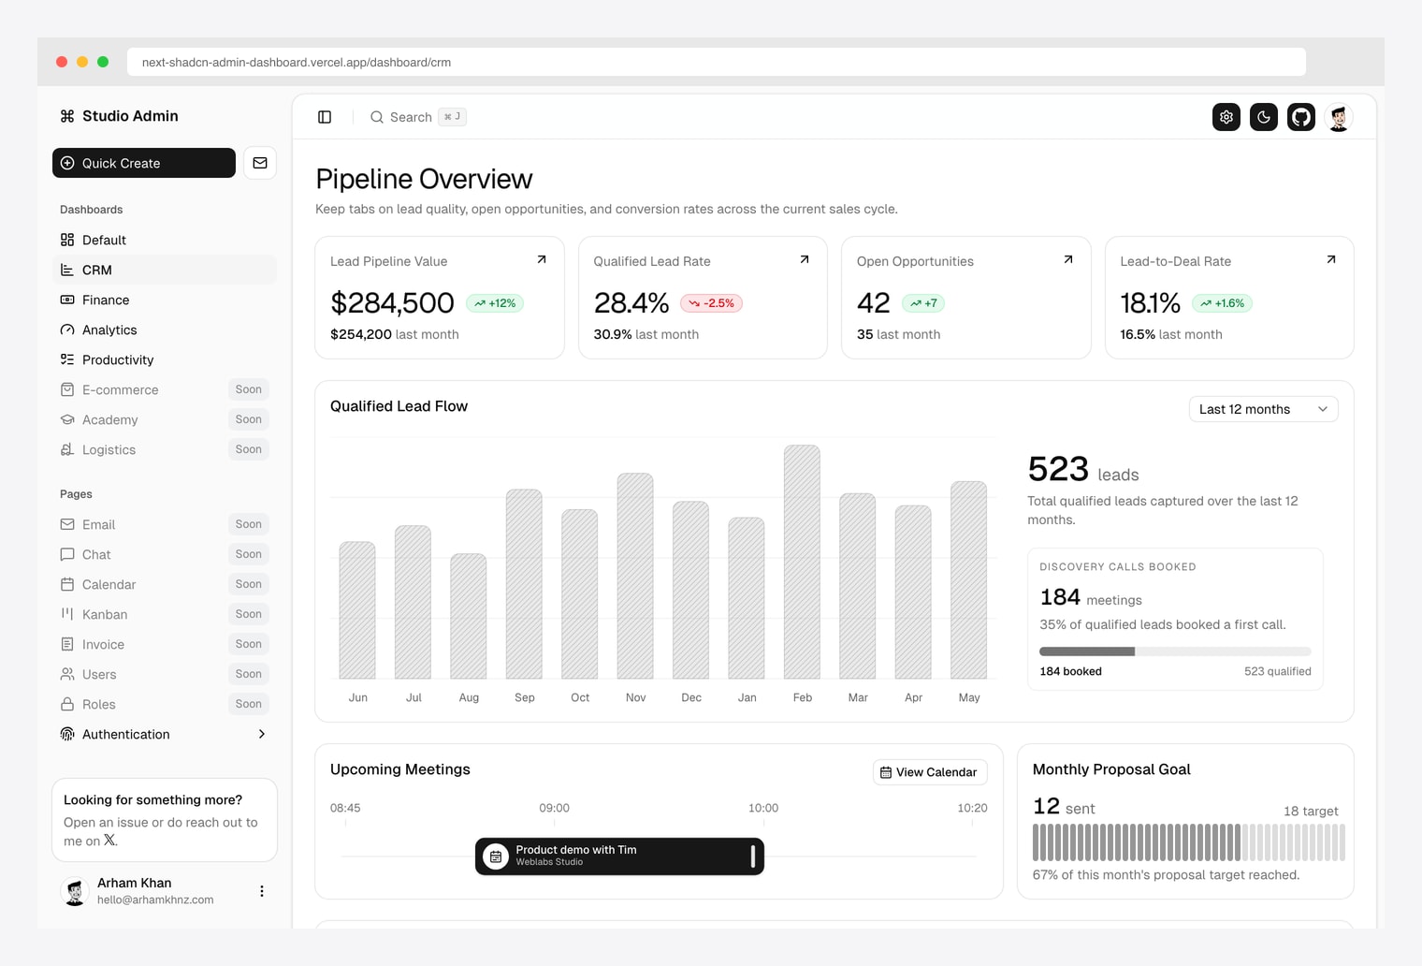Click the monthly proposal segmented bar
The height and width of the screenshot is (966, 1422).
click(x=1188, y=842)
